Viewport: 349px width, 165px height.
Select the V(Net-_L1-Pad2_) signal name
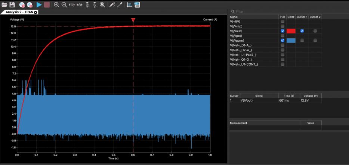tap(243, 55)
